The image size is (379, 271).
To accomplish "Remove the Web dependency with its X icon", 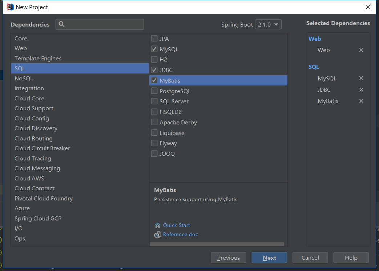I will (x=361, y=50).
